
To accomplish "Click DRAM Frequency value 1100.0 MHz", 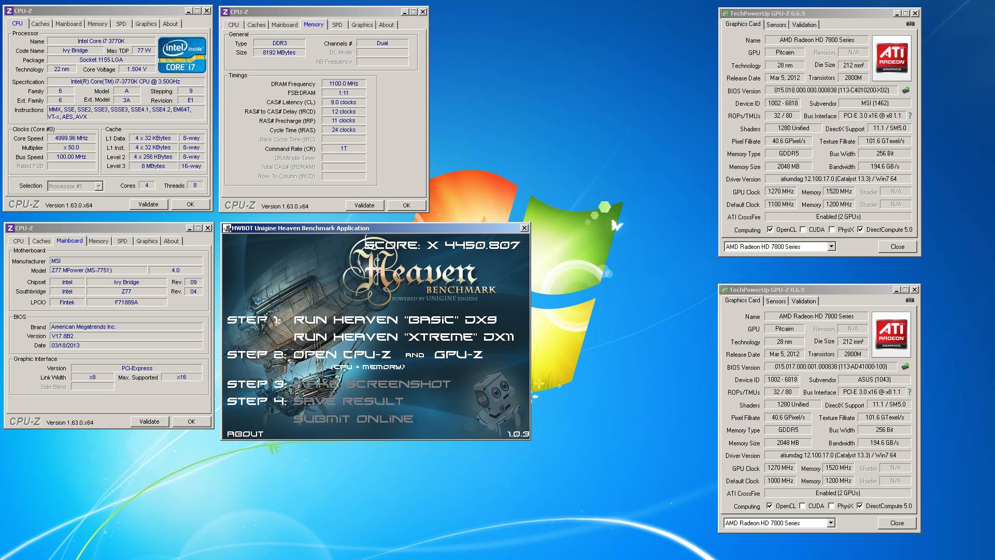I will 344,83.
